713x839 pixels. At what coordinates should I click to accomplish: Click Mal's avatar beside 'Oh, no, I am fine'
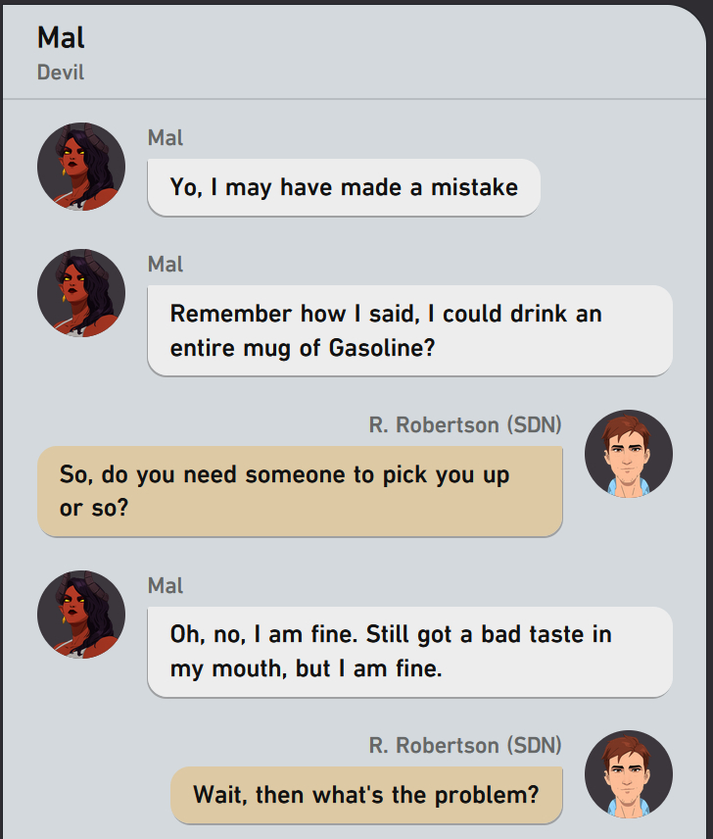(81, 615)
